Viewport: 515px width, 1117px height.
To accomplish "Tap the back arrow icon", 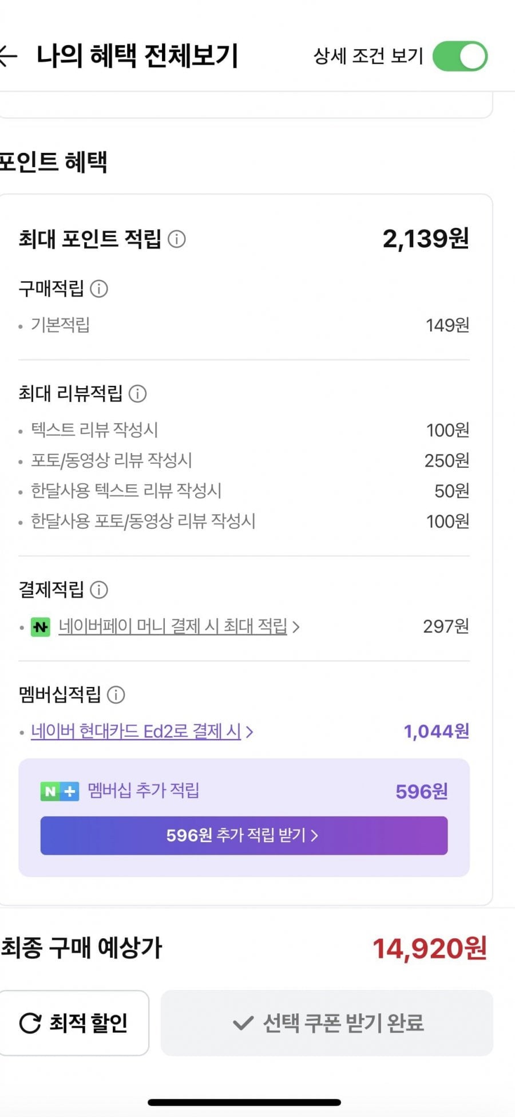I will [x=8, y=56].
